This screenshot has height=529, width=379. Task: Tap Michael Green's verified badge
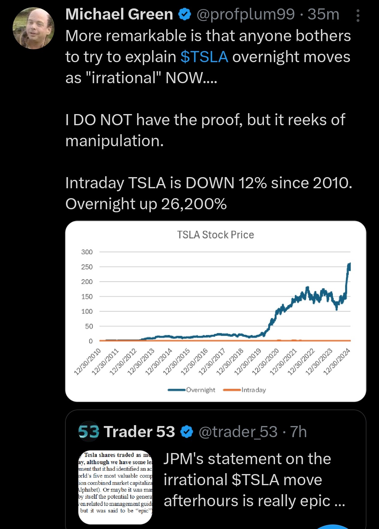(185, 14)
